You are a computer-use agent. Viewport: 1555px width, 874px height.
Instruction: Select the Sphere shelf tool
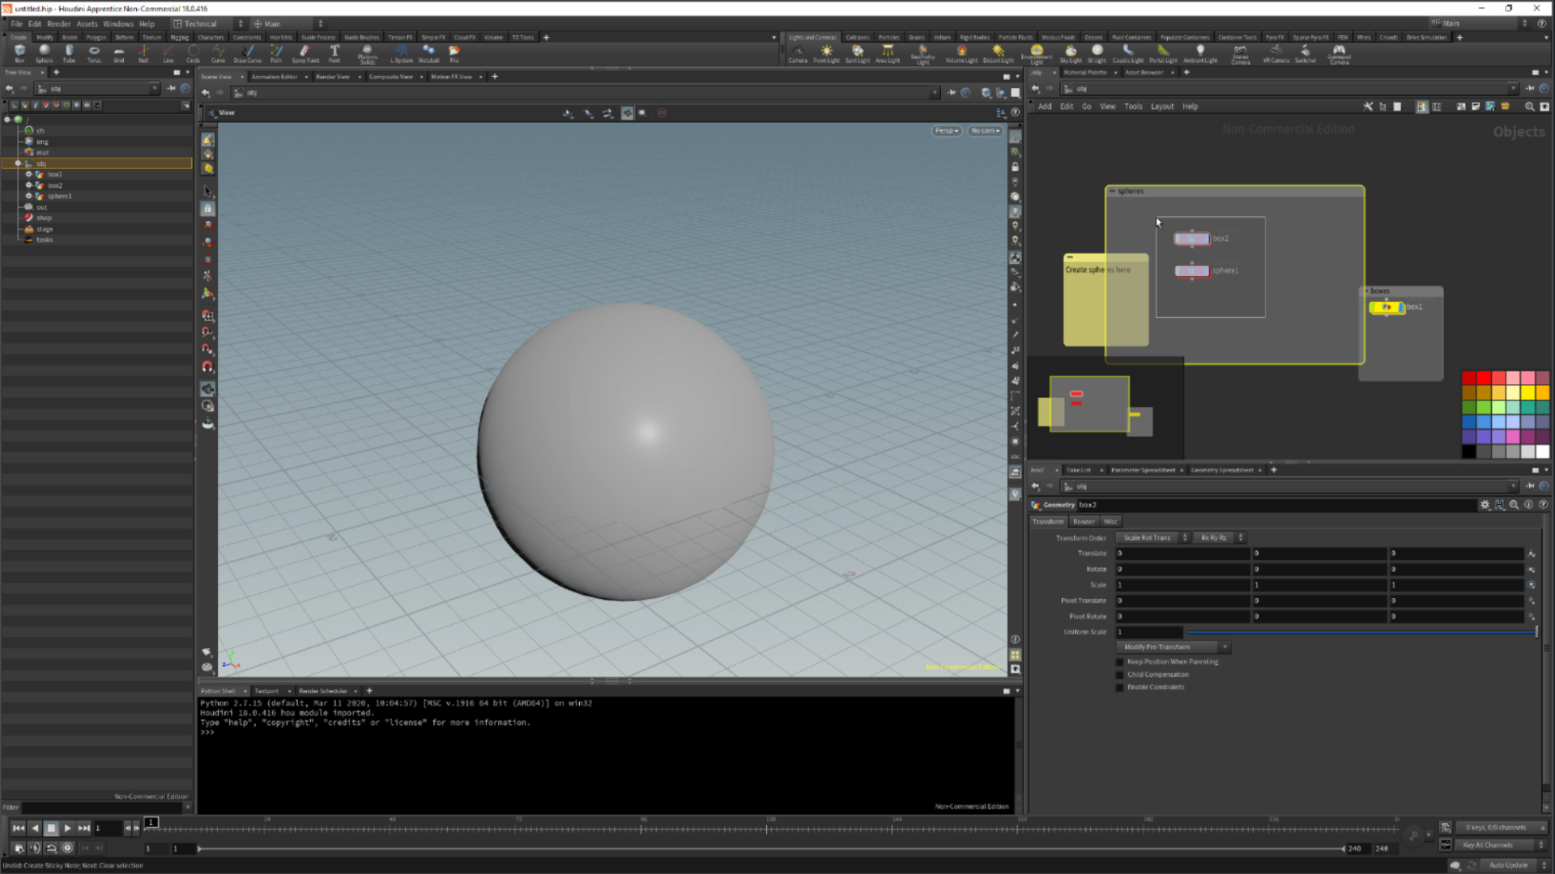45,53
